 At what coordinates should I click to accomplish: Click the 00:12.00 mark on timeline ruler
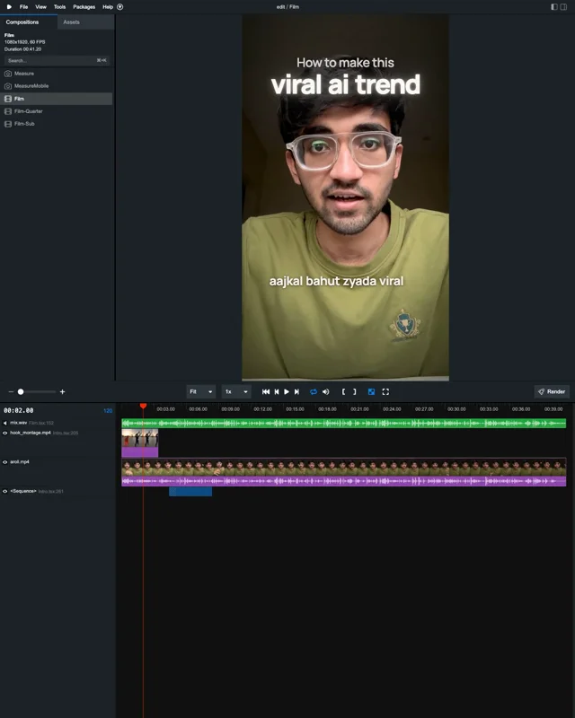[x=262, y=409]
